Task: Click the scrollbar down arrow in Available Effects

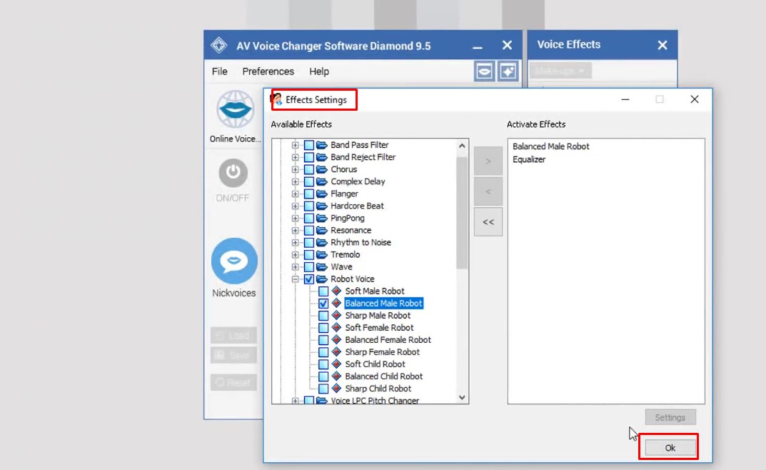Action: (461, 397)
